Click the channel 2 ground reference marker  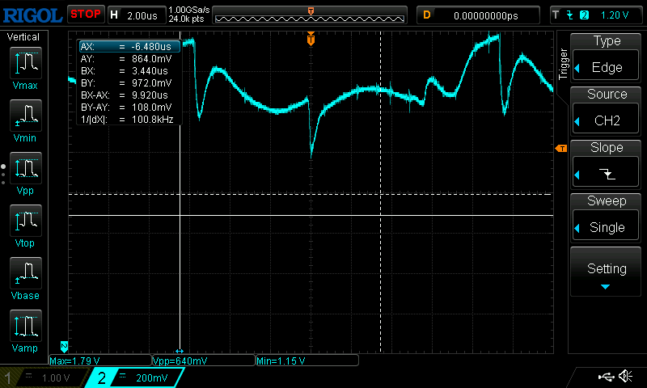(64, 347)
